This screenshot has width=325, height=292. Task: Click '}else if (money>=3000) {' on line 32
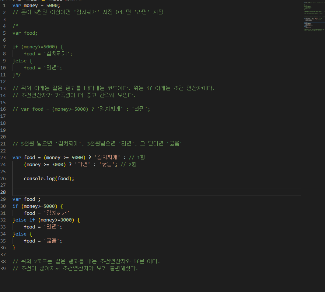click(x=46, y=220)
